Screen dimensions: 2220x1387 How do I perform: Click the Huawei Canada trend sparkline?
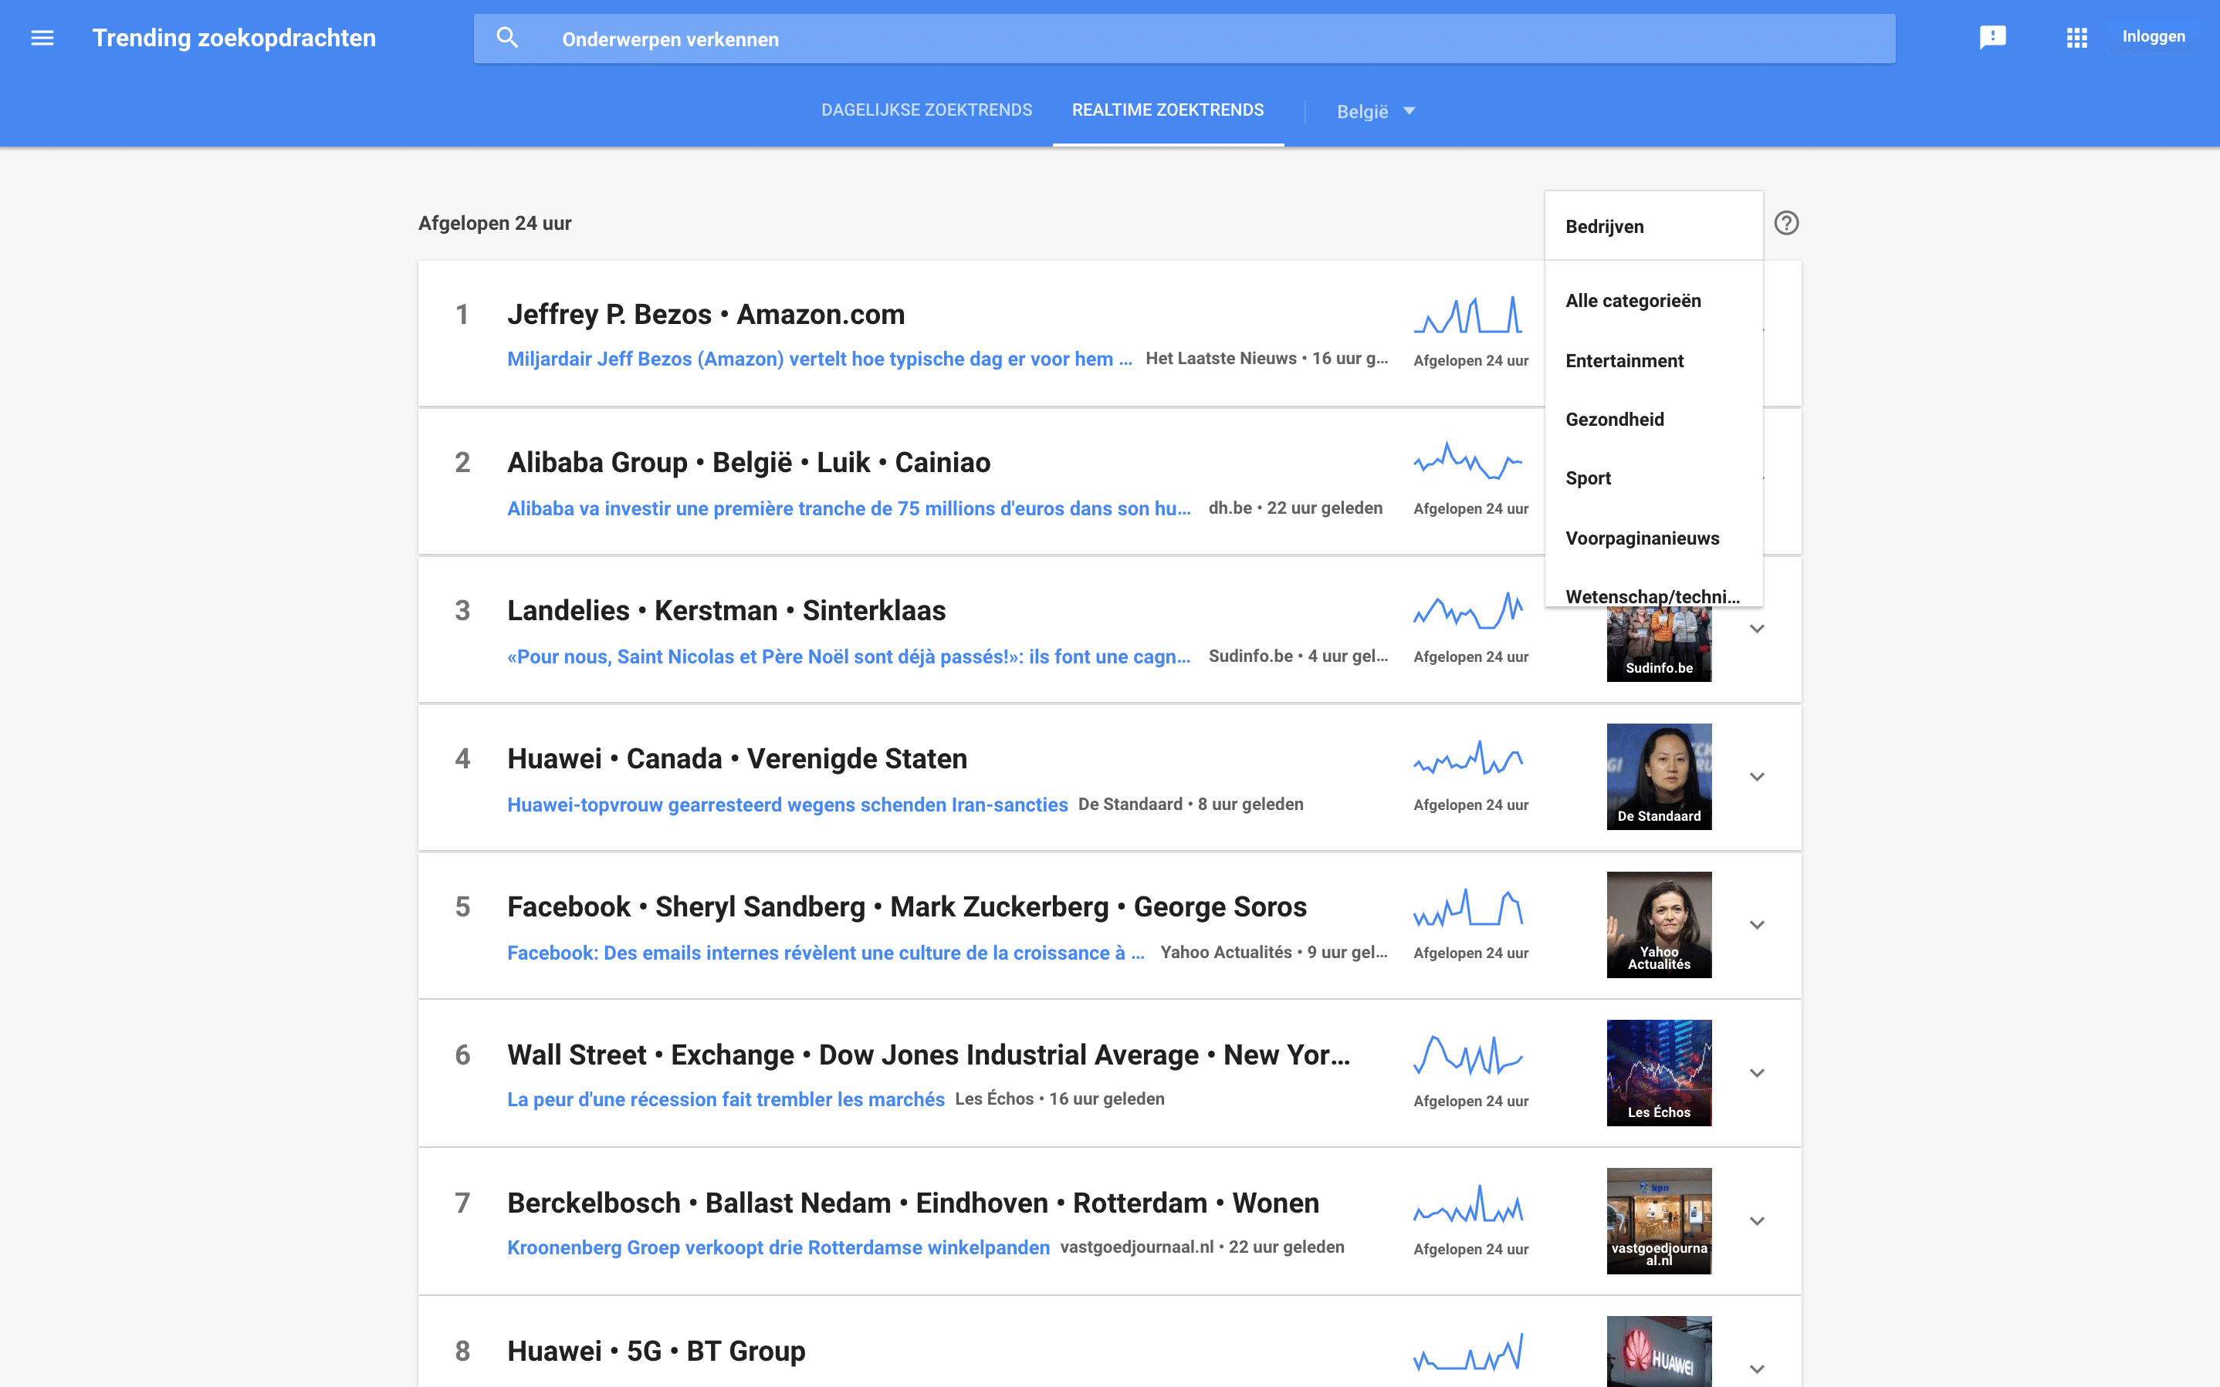(x=1468, y=758)
